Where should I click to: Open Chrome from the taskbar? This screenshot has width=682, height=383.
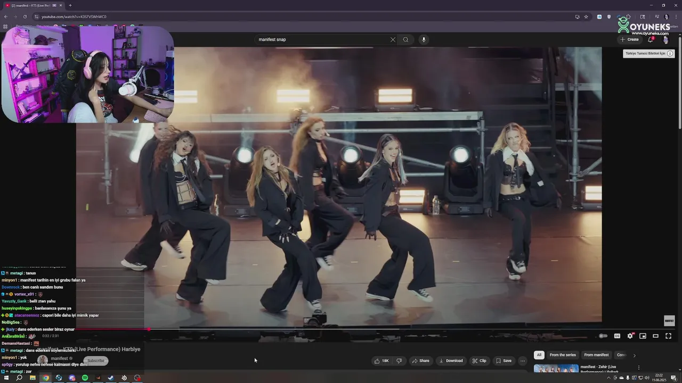tap(46, 378)
